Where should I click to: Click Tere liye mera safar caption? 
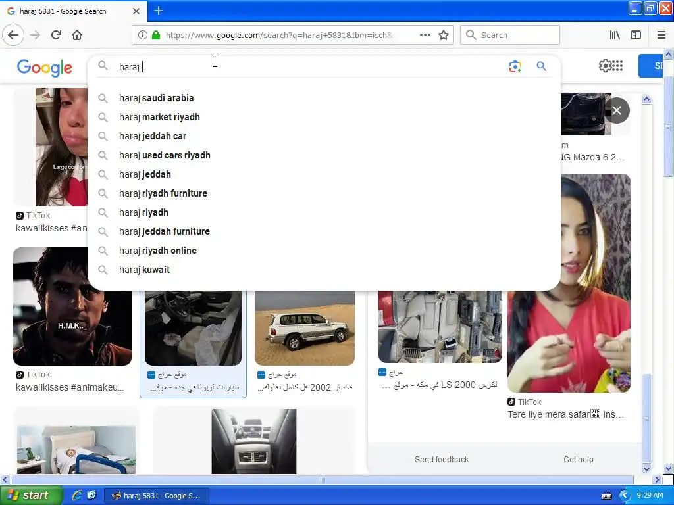tap(565, 414)
